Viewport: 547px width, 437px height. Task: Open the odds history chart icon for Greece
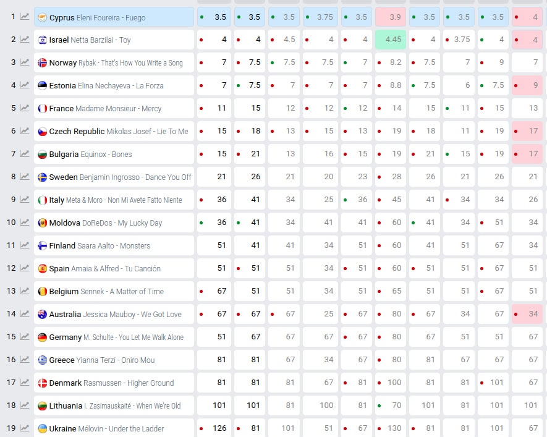[x=25, y=360]
